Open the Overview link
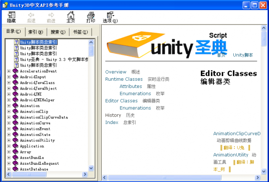269x182 pixels. pyautogui.click(x=116, y=72)
